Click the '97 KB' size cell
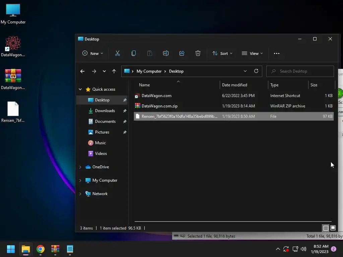Viewport: 343px width, 257px height. tap(328, 116)
